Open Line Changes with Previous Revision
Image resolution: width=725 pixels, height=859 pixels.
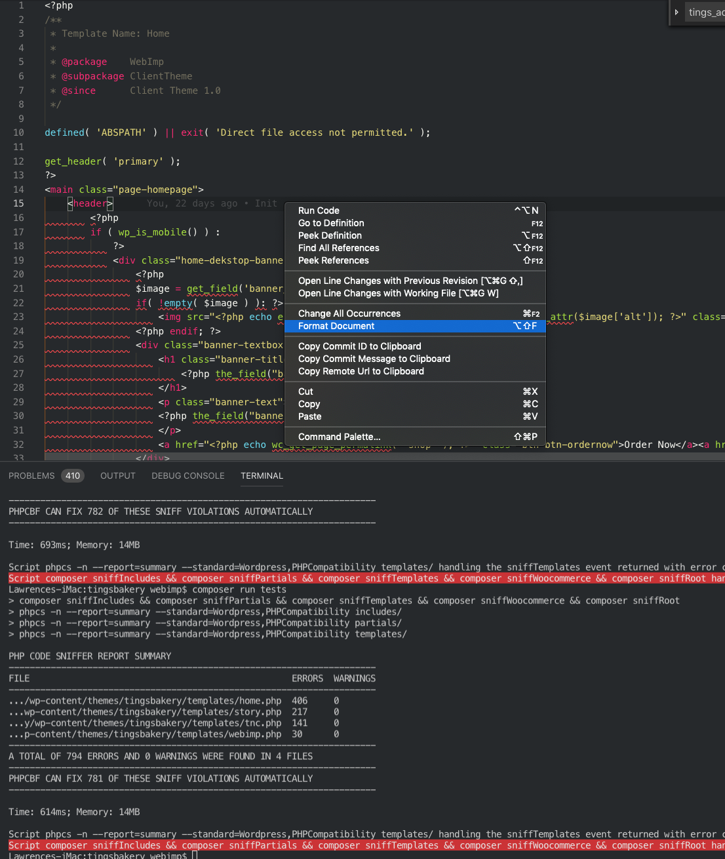coord(410,281)
